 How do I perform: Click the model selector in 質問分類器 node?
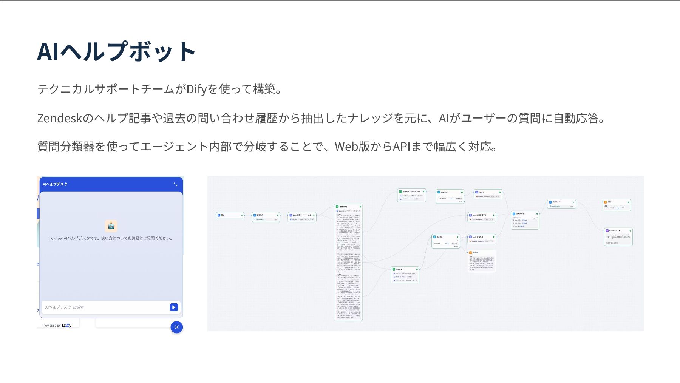pos(348,211)
